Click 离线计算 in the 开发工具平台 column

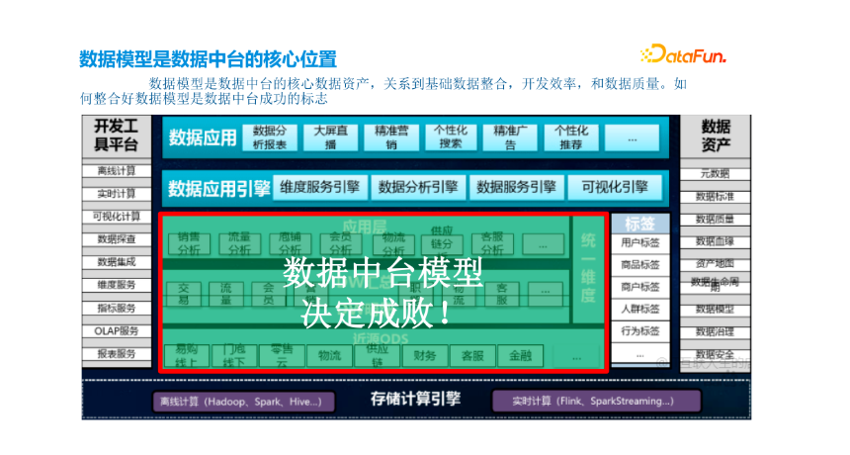click(x=117, y=171)
